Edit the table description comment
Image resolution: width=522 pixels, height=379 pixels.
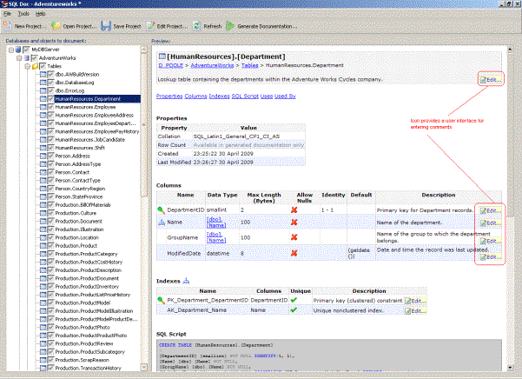click(x=490, y=80)
